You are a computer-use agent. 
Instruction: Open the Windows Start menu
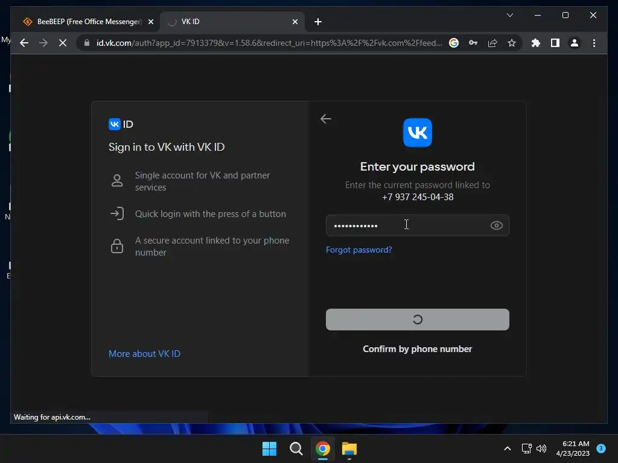coord(269,449)
